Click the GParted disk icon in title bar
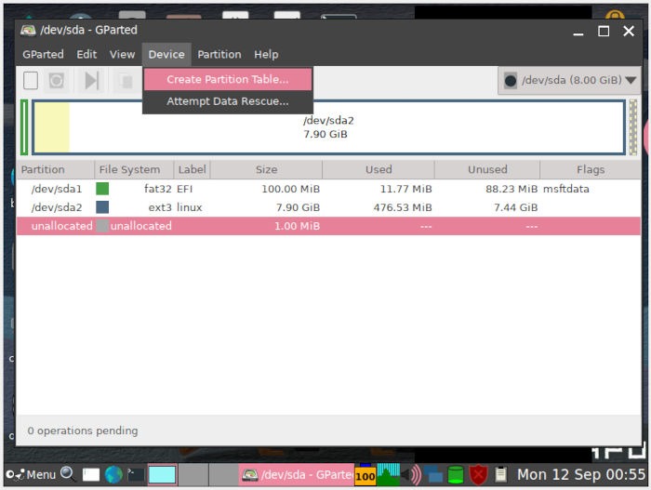Screen dimensions: 651x490 (x=28, y=31)
